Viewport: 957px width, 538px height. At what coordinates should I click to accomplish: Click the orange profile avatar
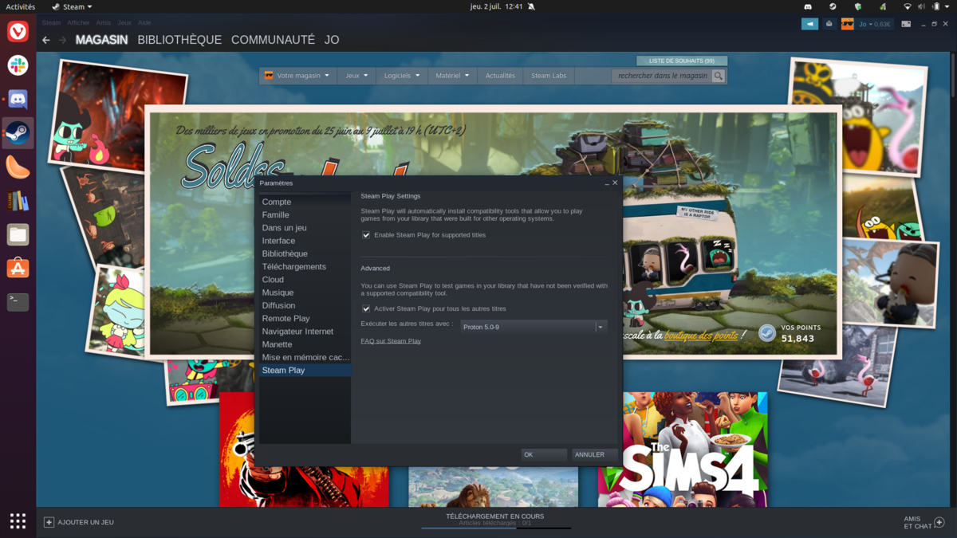tap(847, 24)
